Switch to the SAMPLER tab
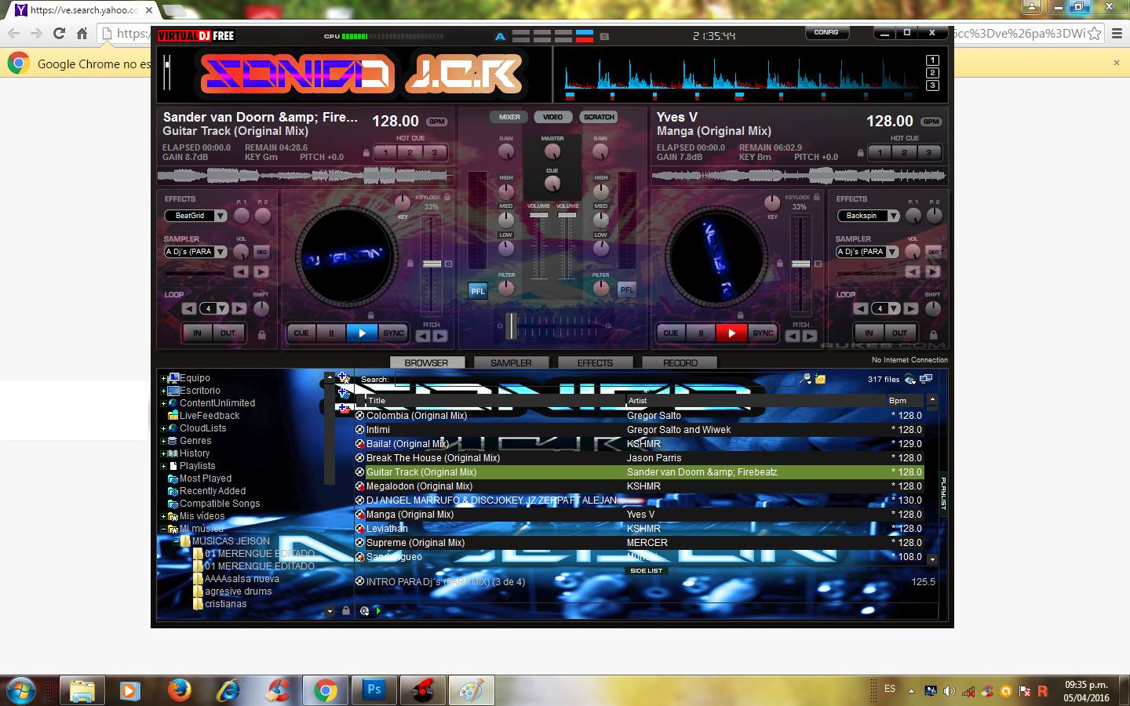Screen dimensions: 1130x706 [511, 362]
